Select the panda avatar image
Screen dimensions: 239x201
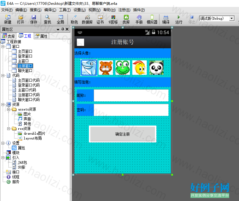click(x=156, y=68)
